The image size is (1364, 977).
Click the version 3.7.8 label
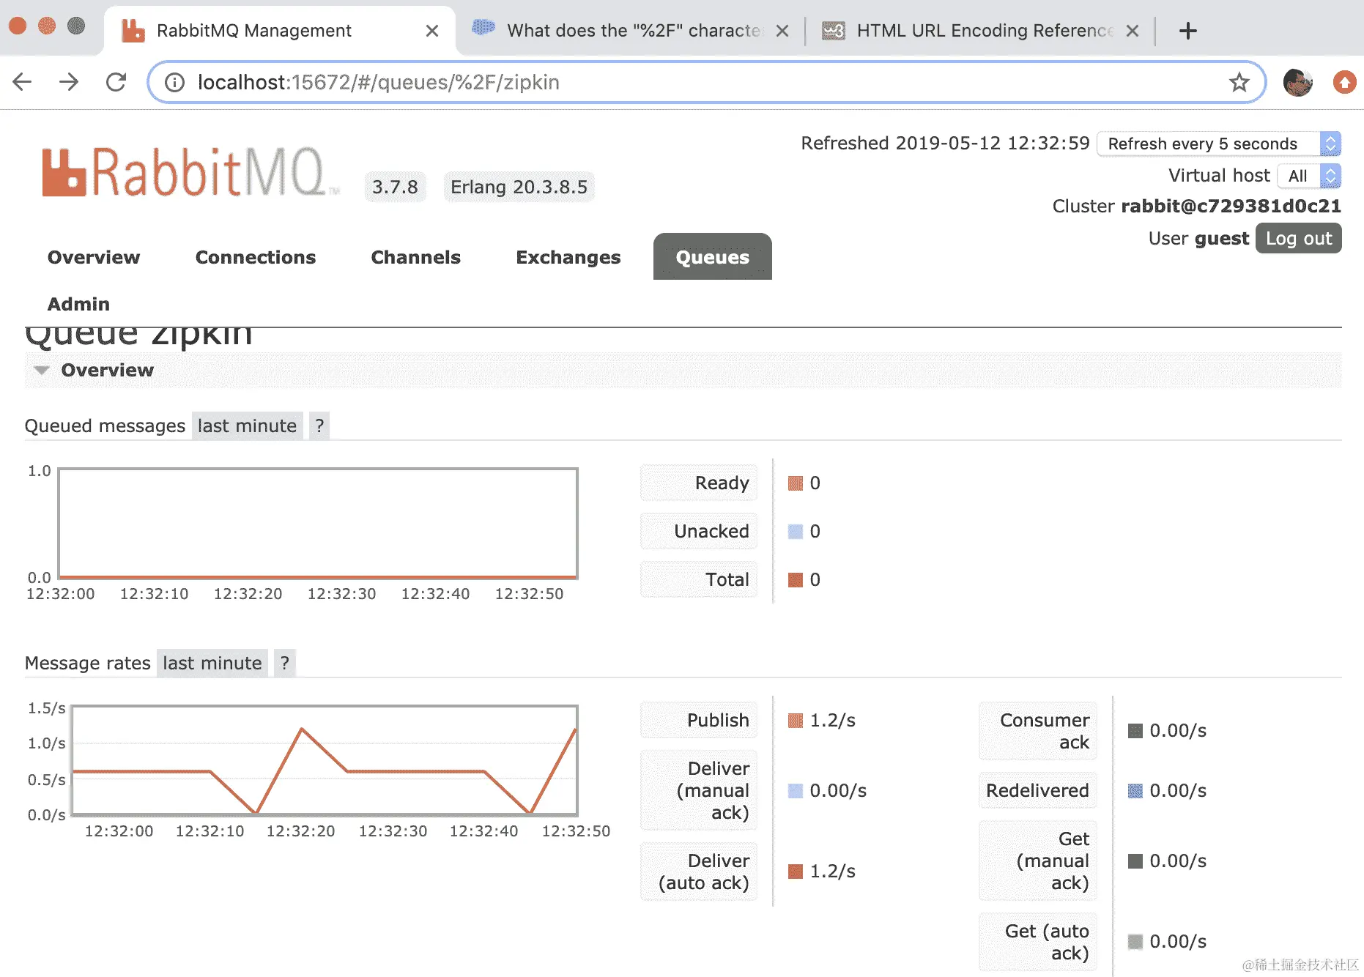pos(395,187)
